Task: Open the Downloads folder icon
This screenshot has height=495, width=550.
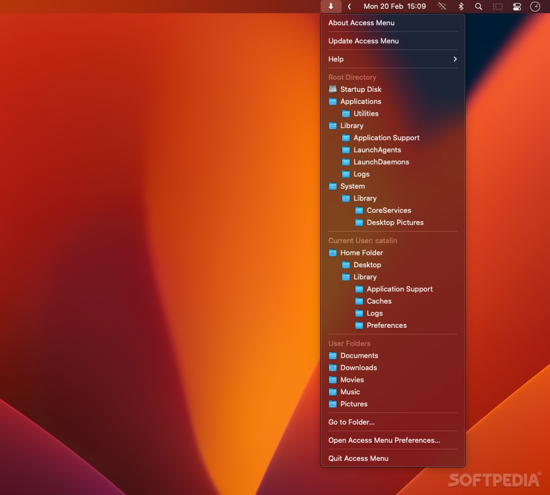Action: 333,367
